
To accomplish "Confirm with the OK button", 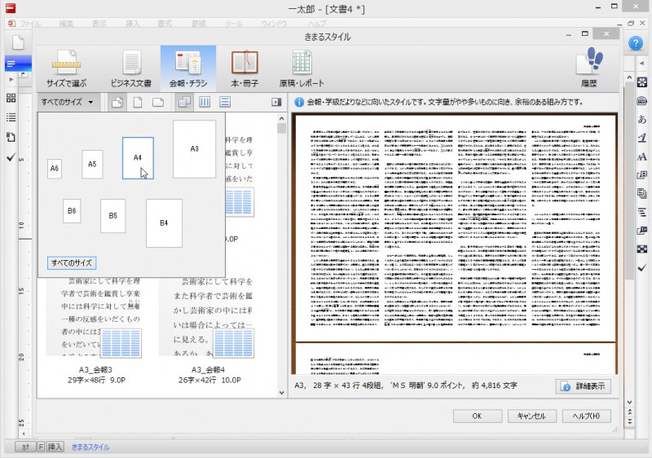I will click(478, 416).
